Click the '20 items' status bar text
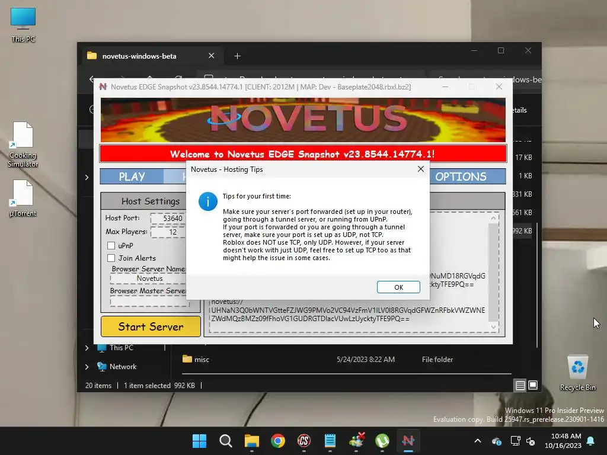Image resolution: width=607 pixels, height=455 pixels. tap(98, 386)
